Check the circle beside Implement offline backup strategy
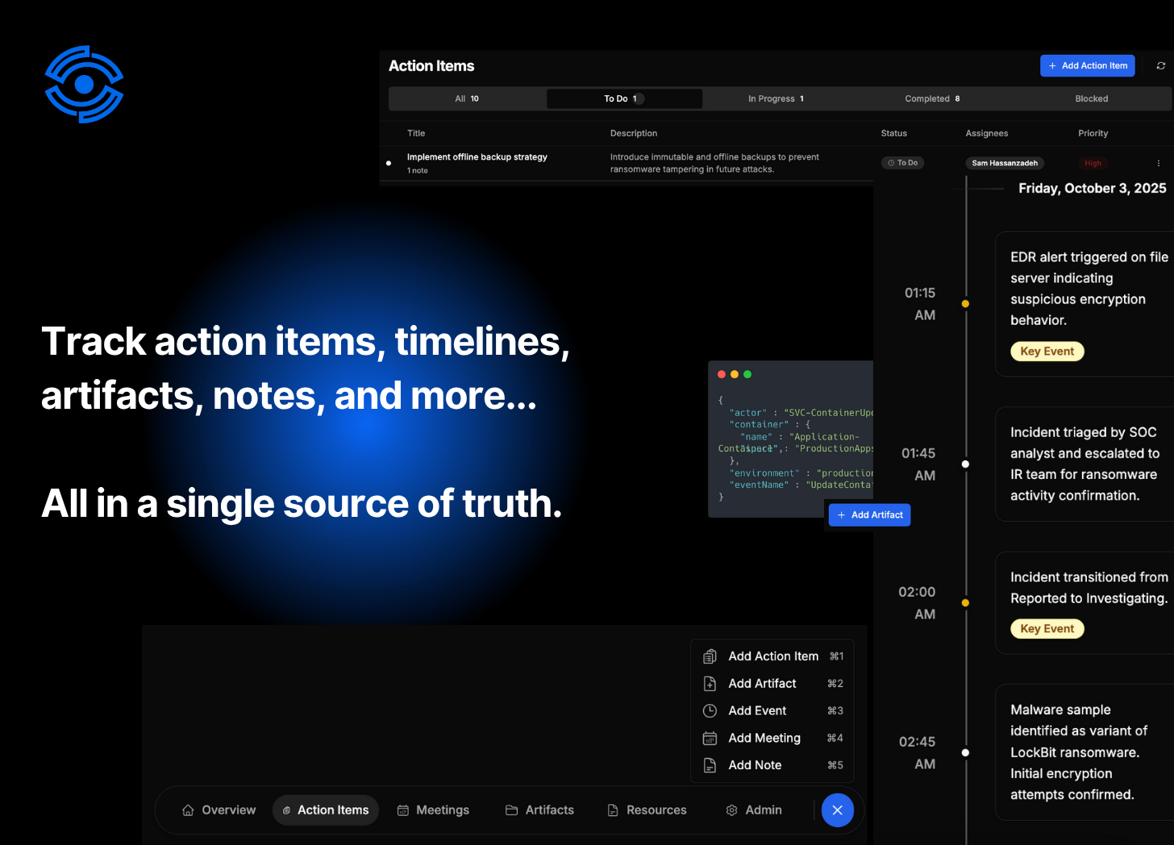 [389, 163]
